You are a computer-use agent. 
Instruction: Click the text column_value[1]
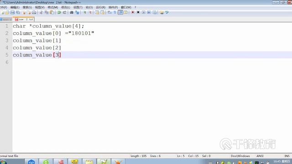point(37,41)
